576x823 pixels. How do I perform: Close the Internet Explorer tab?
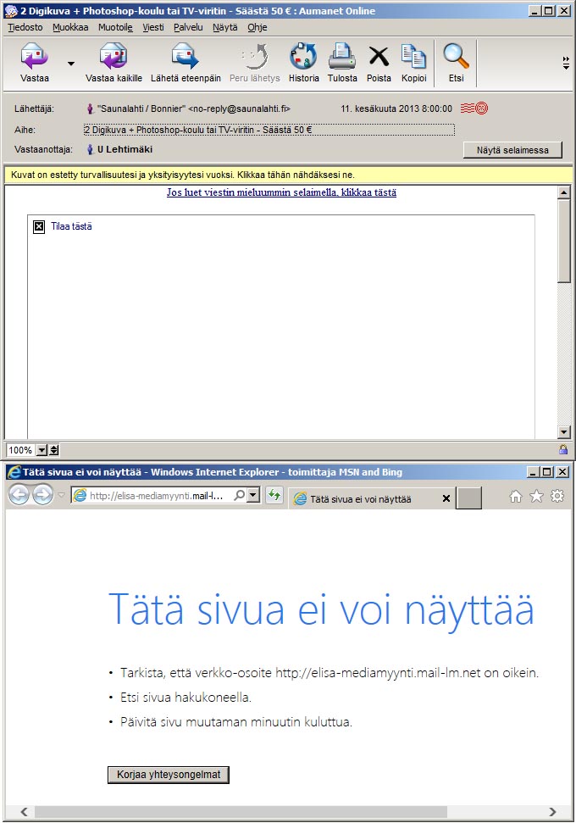[x=446, y=498]
